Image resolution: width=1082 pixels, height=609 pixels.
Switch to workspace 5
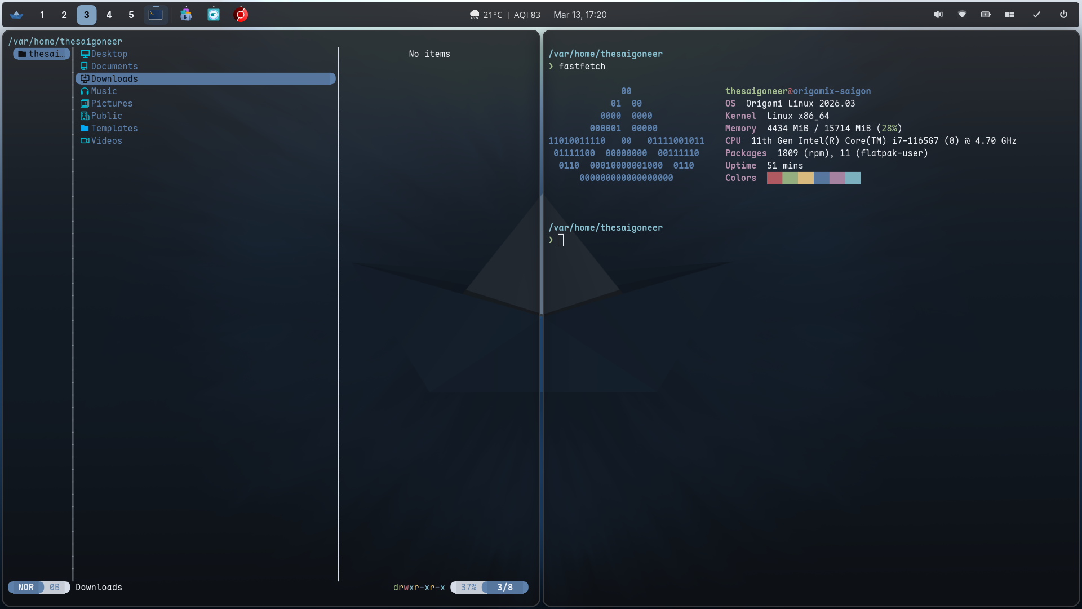click(x=131, y=15)
